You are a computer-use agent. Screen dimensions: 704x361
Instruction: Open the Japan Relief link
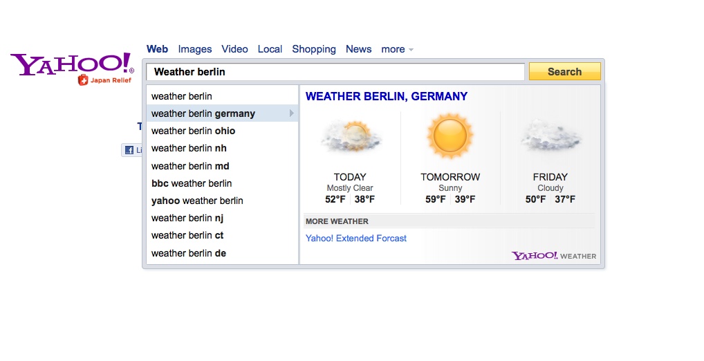coord(111,80)
